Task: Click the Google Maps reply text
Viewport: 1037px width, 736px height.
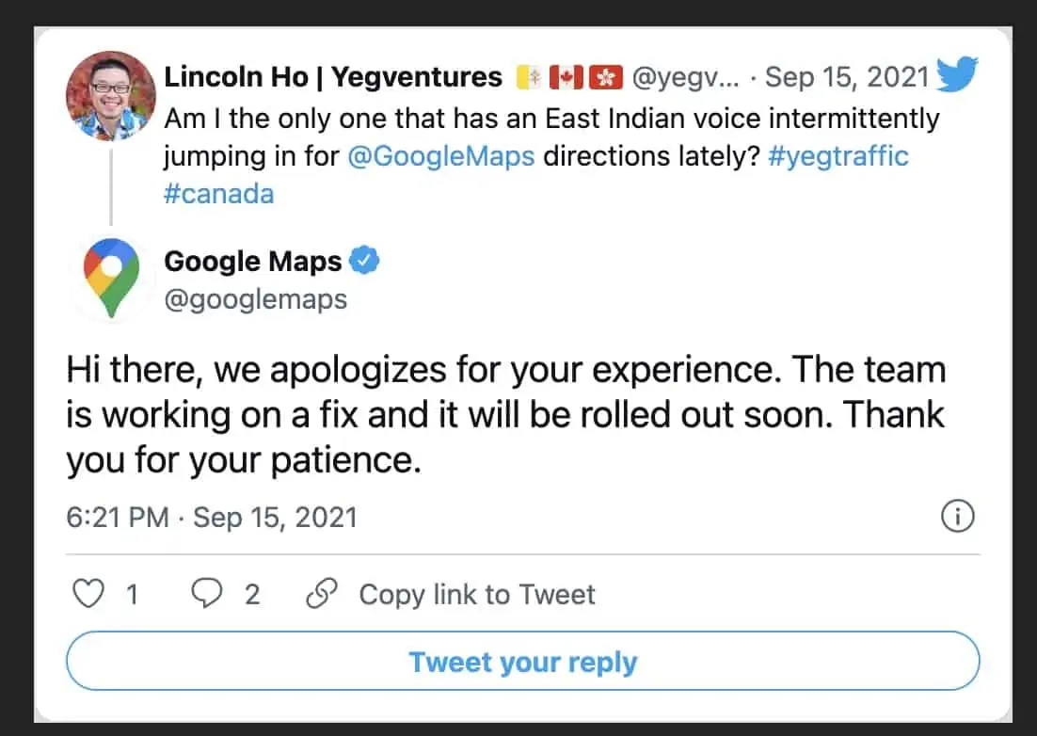Action: point(505,415)
